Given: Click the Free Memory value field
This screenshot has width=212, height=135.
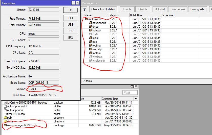Looking at the screenshot, I should tap(44, 19).
